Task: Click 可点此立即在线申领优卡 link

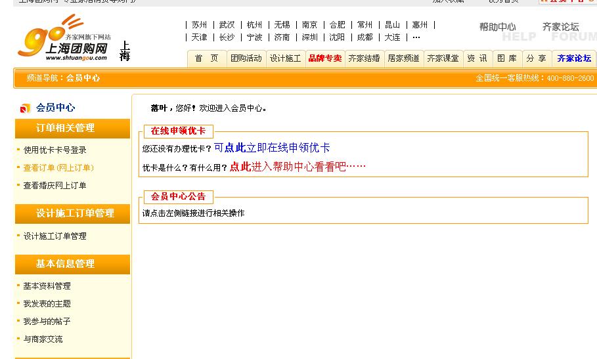Action: [x=272, y=148]
